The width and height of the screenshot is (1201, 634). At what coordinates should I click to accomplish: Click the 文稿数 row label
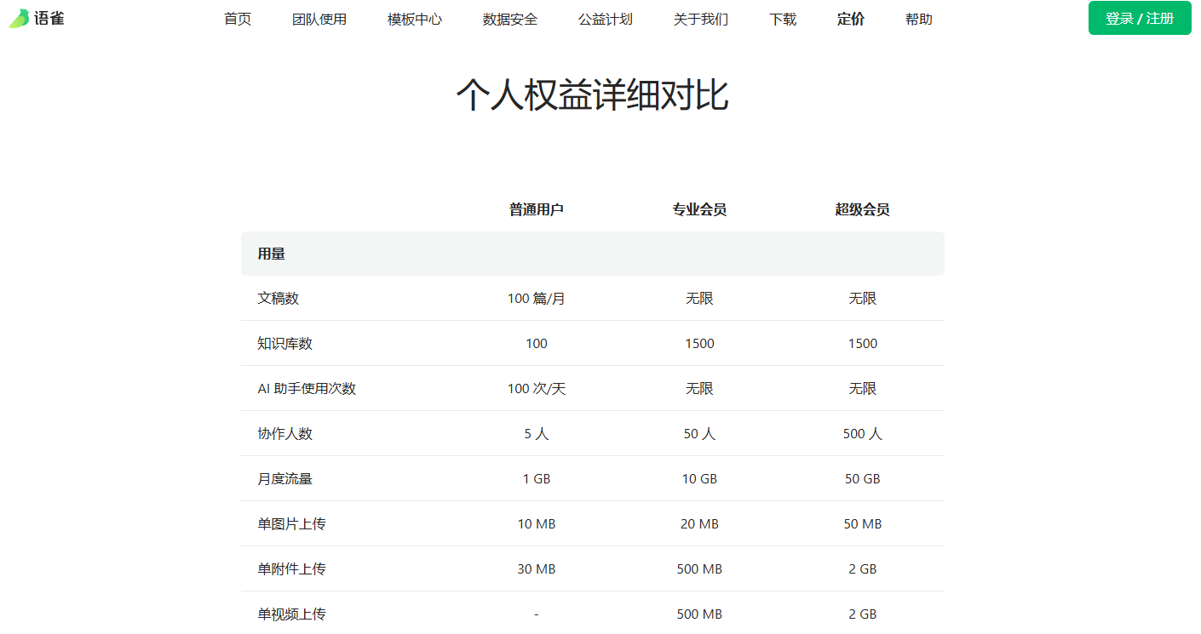pyautogui.click(x=279, y=299)
